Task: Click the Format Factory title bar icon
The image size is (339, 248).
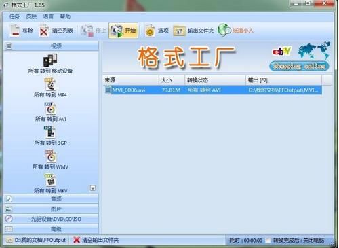Action: (5, 5)
